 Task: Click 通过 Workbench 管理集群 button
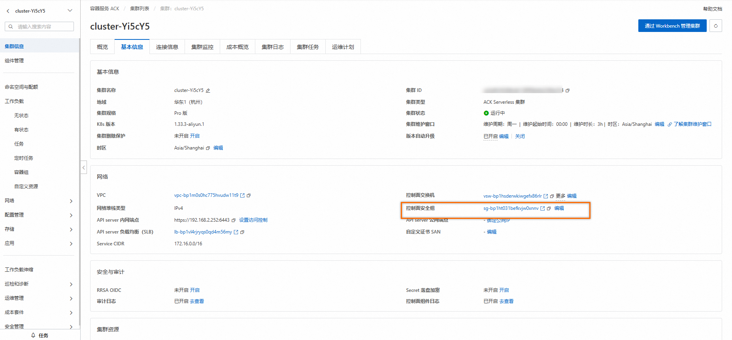tap(672, 26)
